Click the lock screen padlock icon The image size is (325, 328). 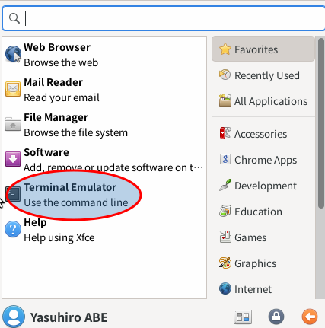[276, 317]
